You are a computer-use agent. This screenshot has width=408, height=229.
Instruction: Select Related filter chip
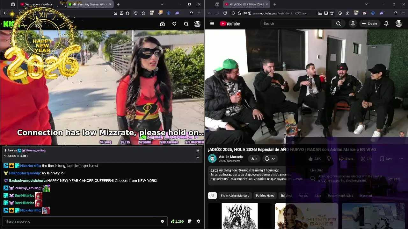[286, 196]
